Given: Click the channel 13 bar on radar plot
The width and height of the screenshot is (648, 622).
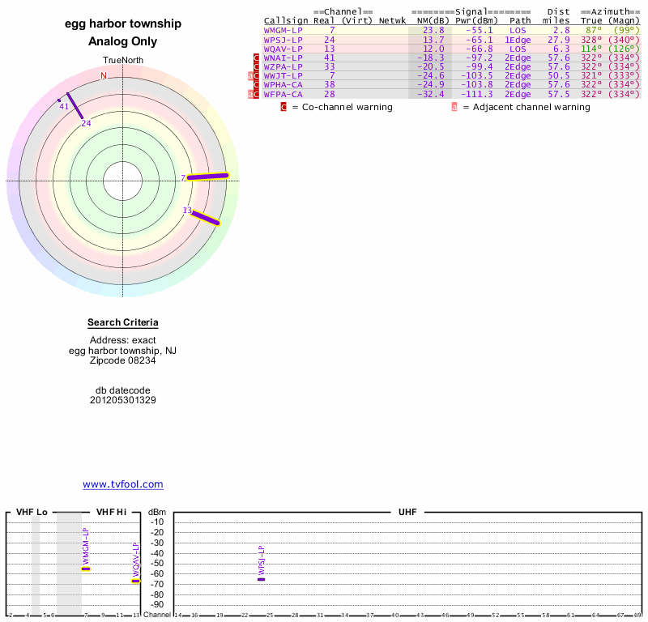Looking at the screenshot, I should click(x=206, y=218).
